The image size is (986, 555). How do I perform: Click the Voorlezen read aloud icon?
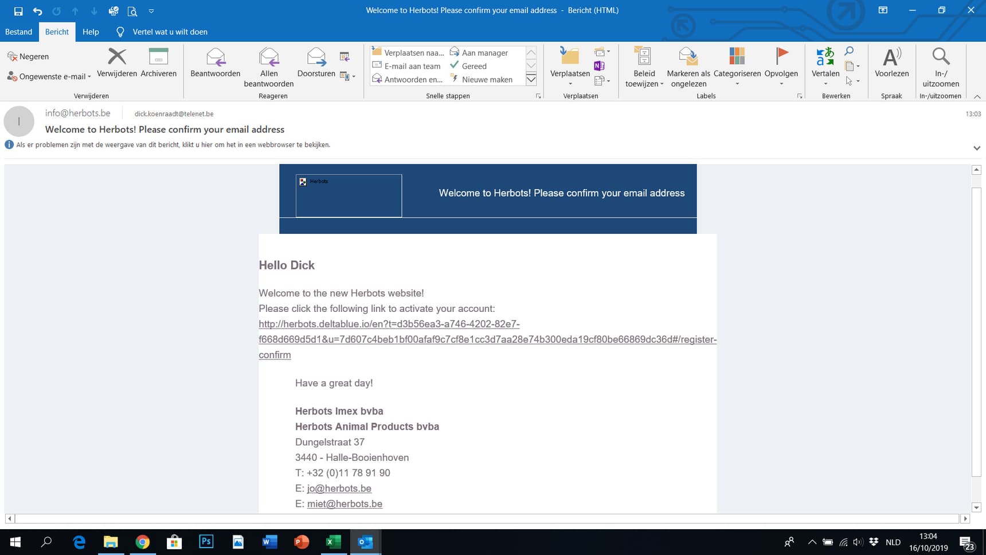[891, 57]
